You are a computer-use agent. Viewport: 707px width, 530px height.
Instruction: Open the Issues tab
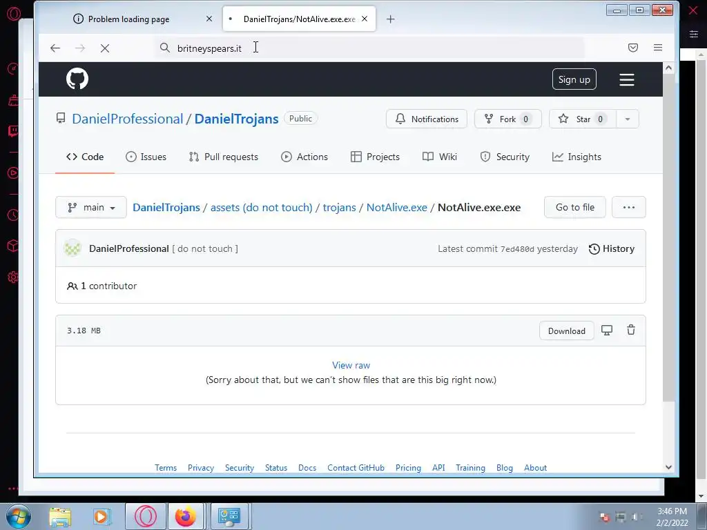(x=146, y=157)
